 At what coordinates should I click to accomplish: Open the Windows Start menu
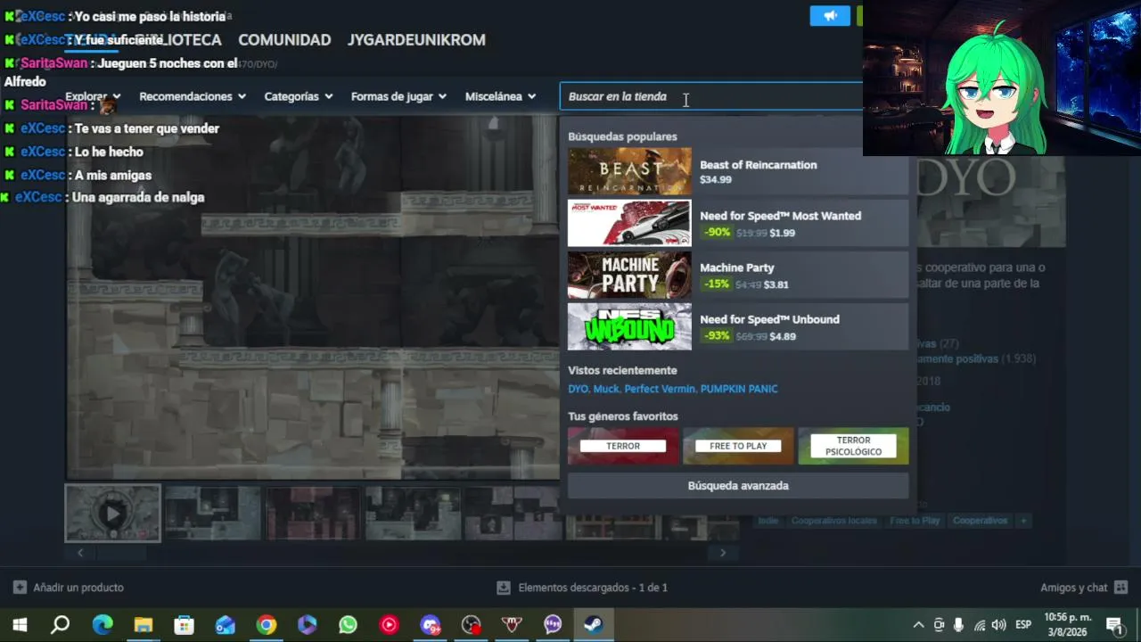click(x=20, y=625)
